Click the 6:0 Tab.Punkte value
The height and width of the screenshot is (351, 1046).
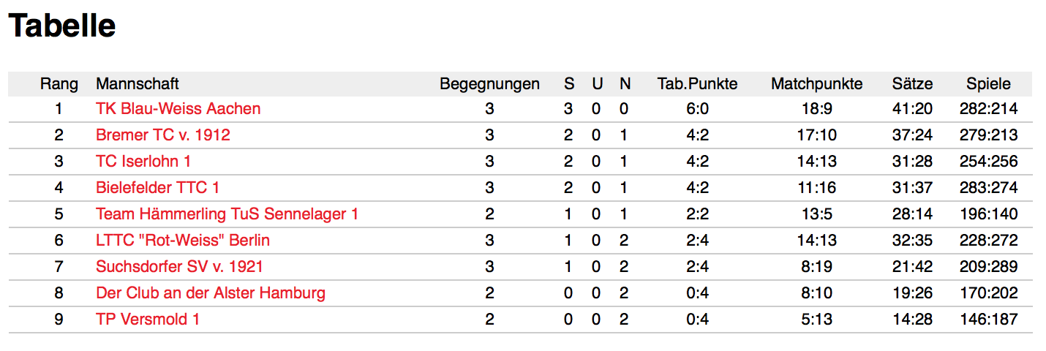coord(697,109)
